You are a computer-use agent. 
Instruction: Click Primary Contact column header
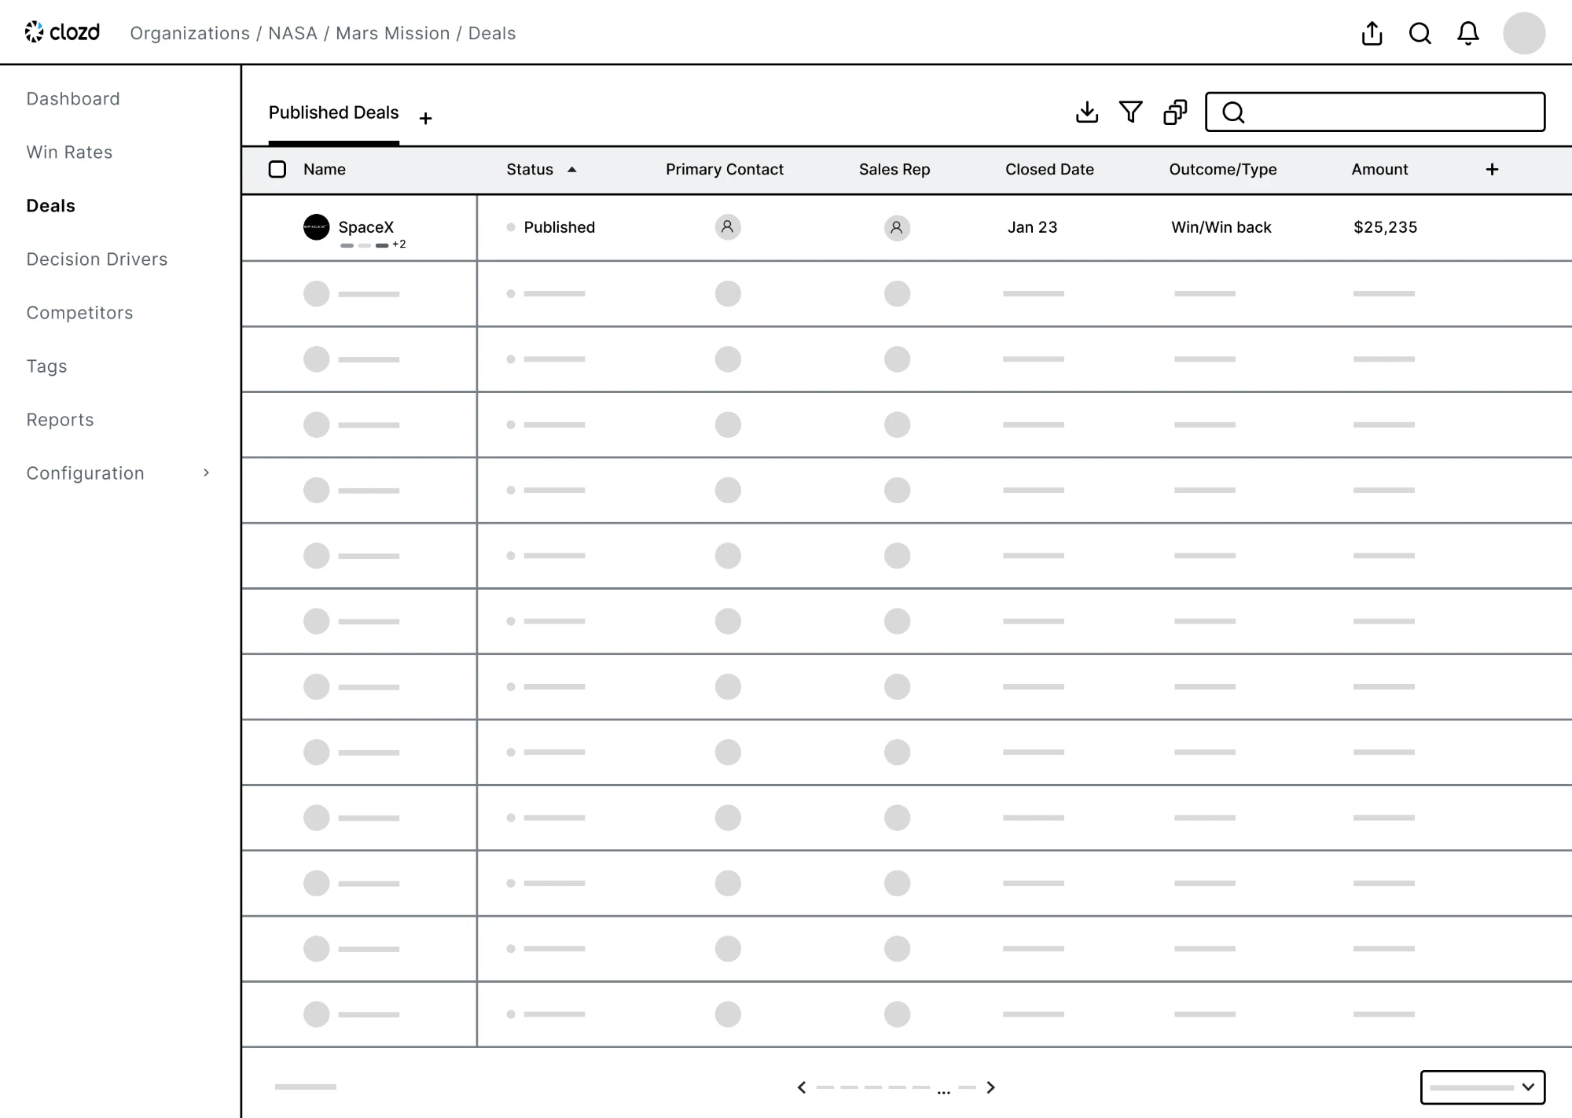724,169
